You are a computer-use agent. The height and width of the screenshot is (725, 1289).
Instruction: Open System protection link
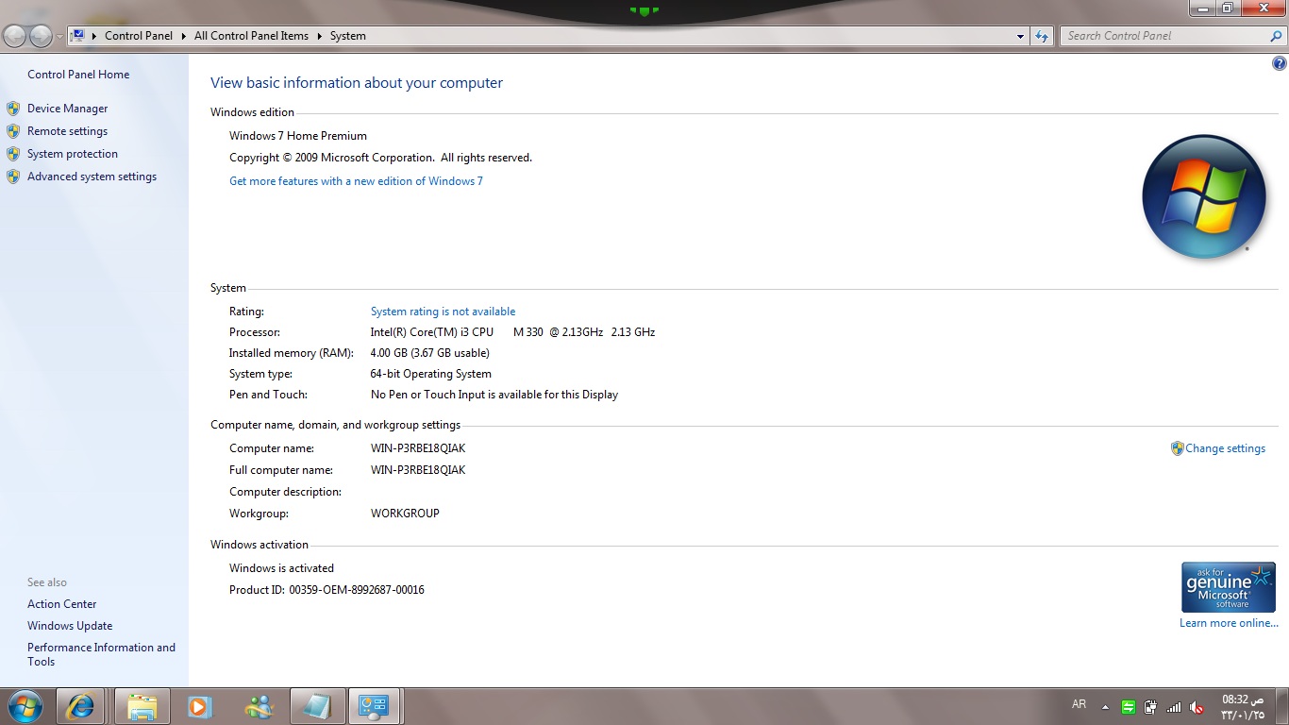73,154
